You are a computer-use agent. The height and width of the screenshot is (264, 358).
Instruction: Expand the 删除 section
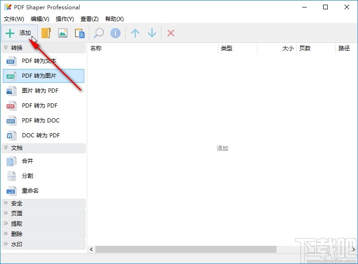(44, 234)
